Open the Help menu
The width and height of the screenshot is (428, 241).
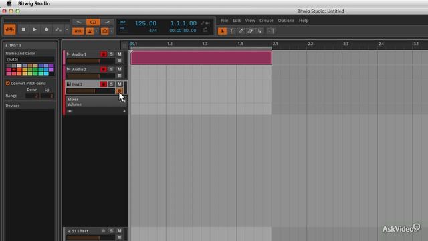(x=303, y=21)
